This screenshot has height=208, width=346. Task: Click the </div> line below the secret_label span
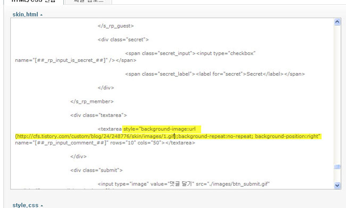[106, 88]
